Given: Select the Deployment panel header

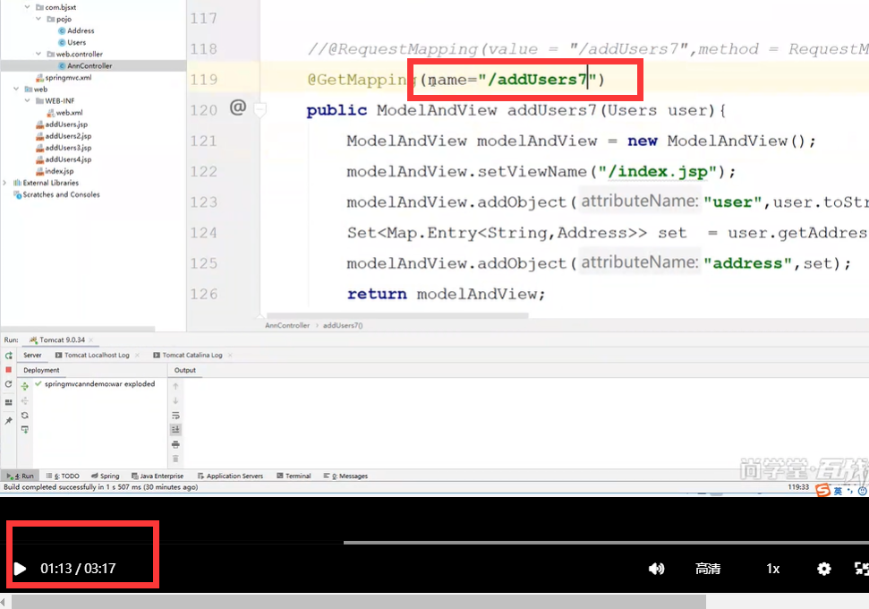Looking at the screenshot, I should pos(41,370).
